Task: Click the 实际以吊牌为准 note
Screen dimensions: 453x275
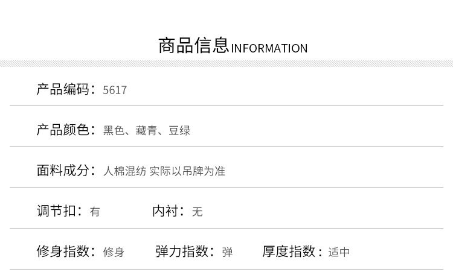Action: pyautogui.click(x=187, y=171)
